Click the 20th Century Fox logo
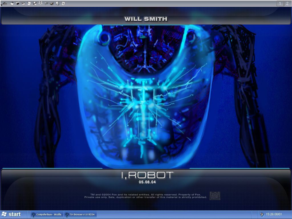 click(x=215, y=196)
